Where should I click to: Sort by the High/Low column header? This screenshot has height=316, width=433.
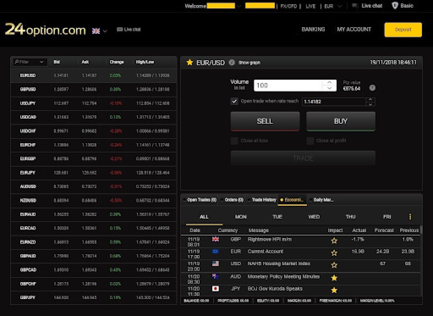tap(145, 62)
